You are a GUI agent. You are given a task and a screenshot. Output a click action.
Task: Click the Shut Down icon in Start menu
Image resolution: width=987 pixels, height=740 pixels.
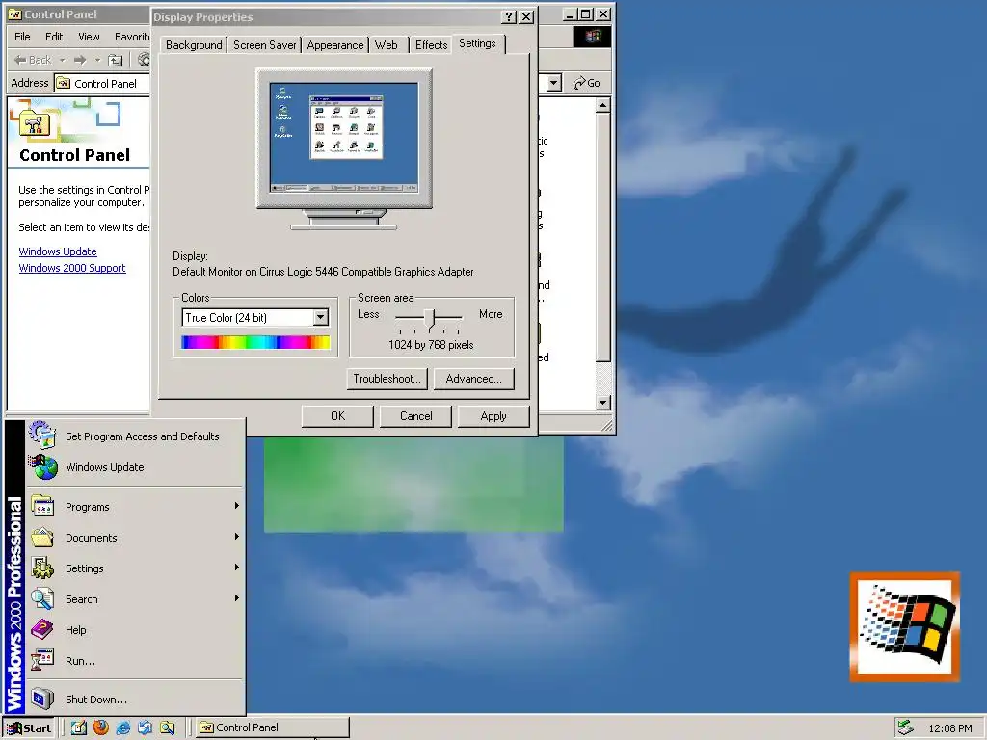[42, 700]
